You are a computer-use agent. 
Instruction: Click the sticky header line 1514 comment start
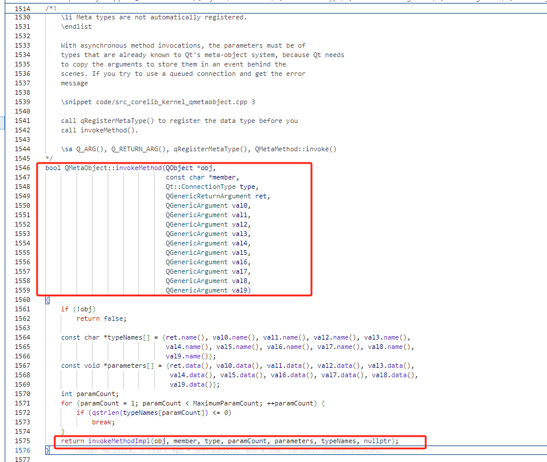51,8
